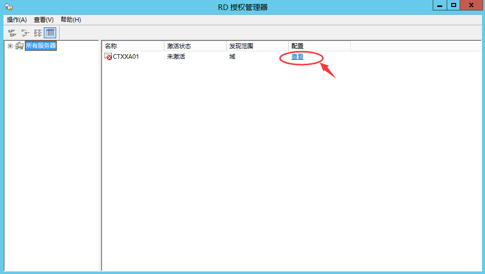Select 所有服务器 in the tree

pyautogui.click(x=41, y=46)
